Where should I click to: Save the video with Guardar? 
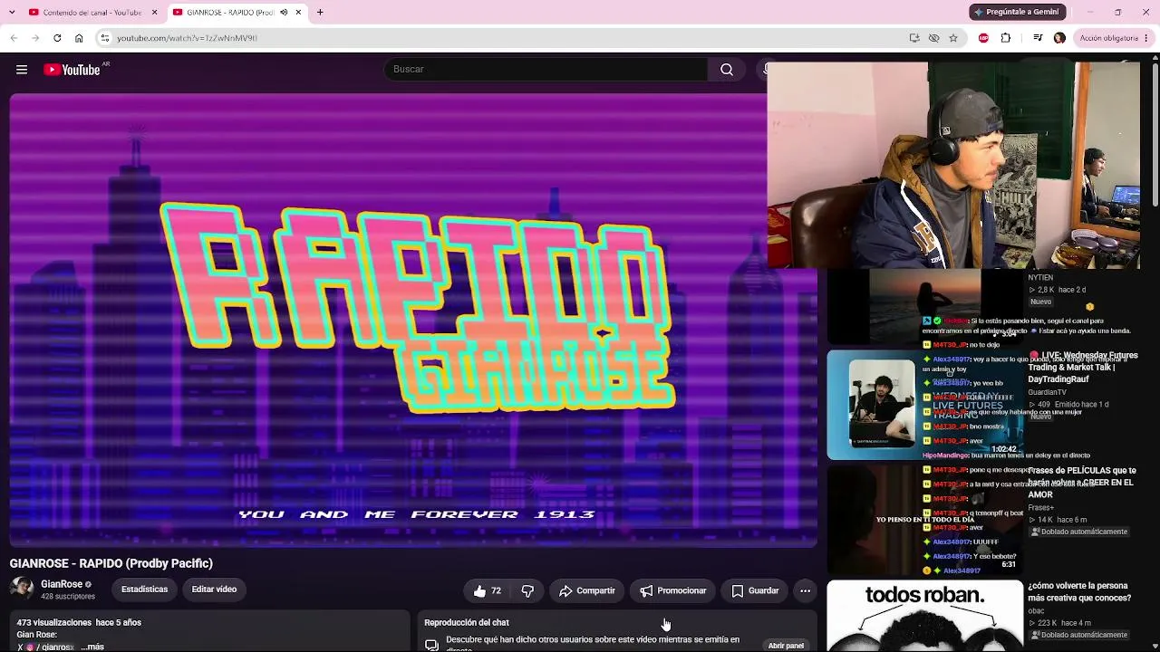click(755, 590)
